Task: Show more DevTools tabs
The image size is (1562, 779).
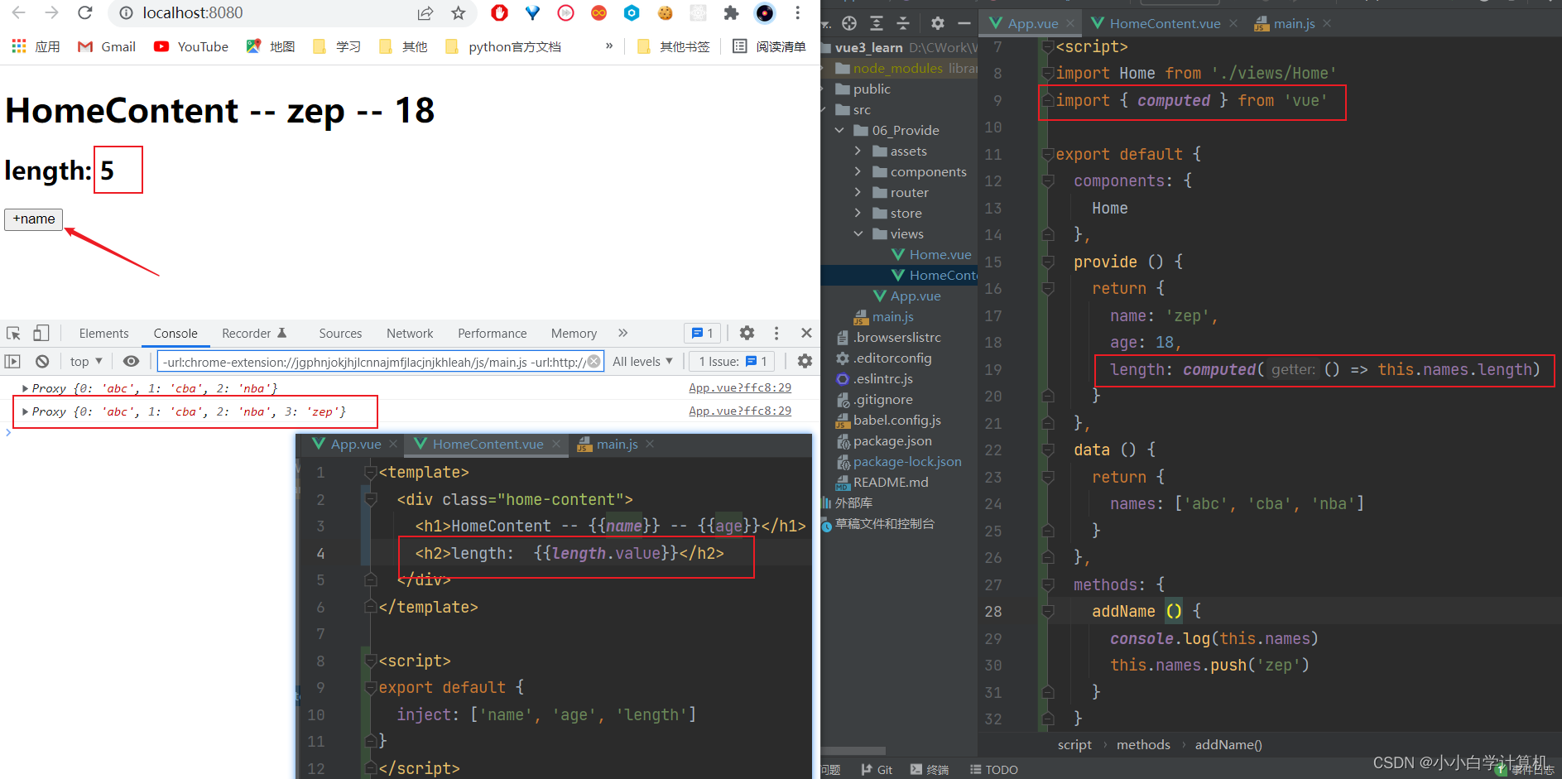Action: (x=622, y=333)
